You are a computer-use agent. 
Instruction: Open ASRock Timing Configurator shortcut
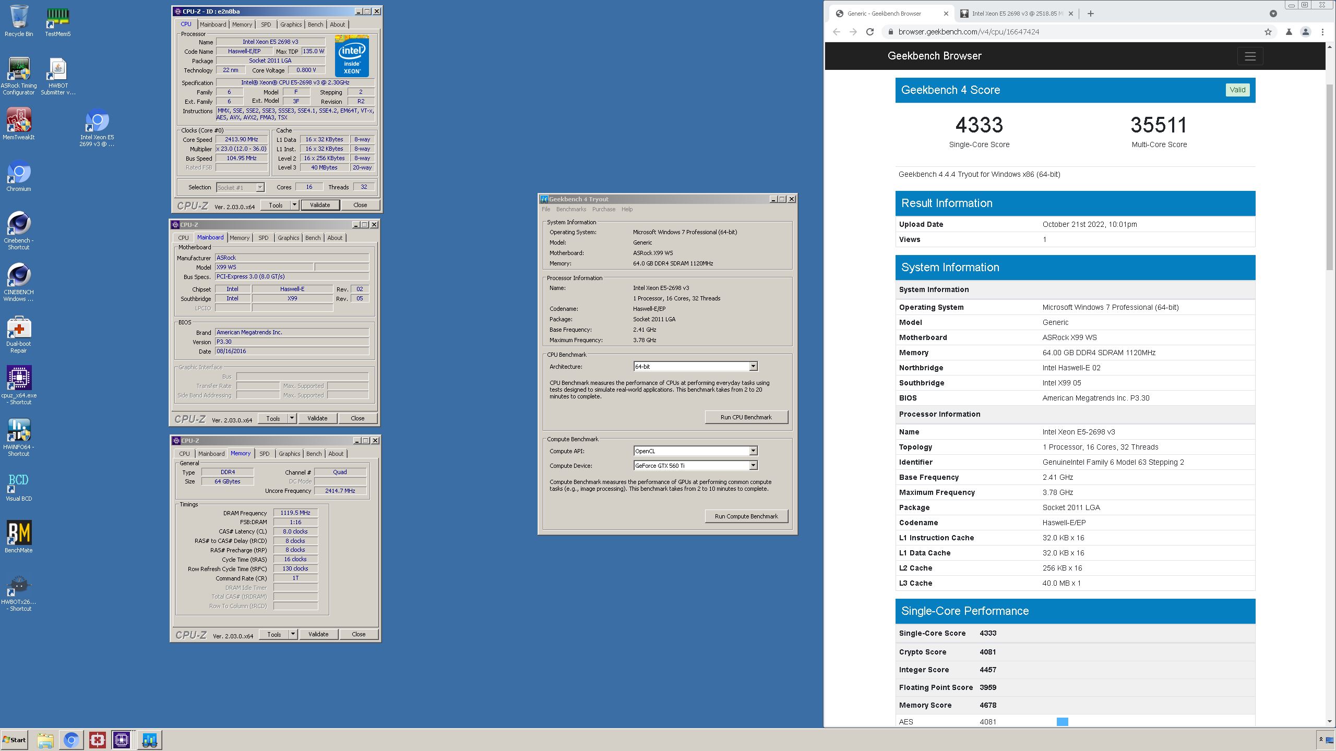tap(19, 76)
